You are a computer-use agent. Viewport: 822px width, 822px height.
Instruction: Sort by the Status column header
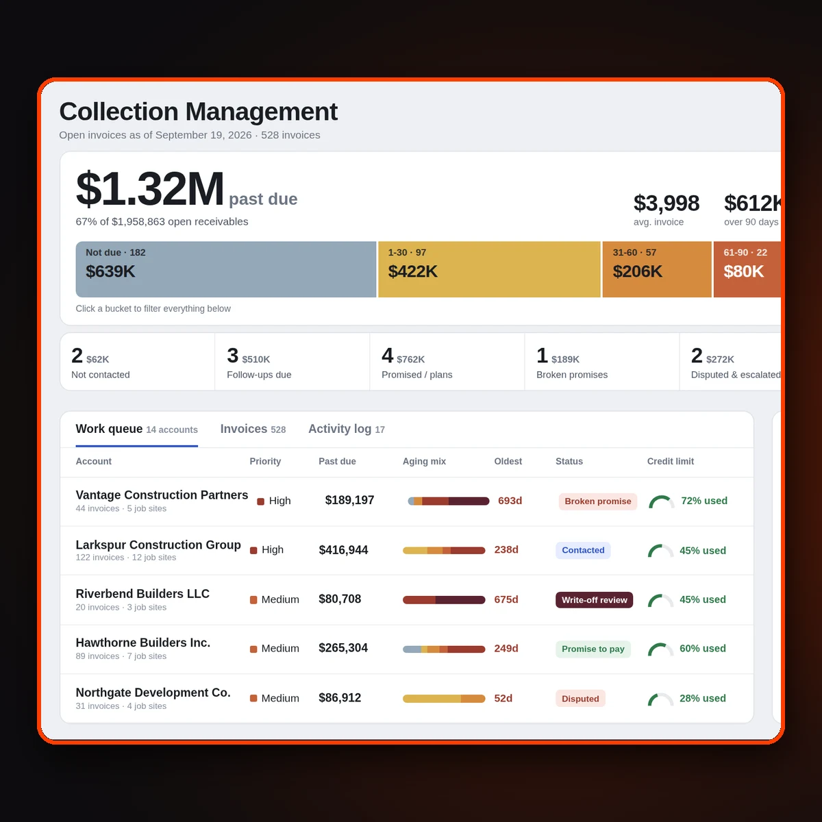click(569, 462)
